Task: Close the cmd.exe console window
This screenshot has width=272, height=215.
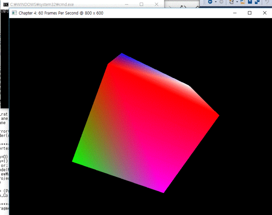Action: point(157,4)
